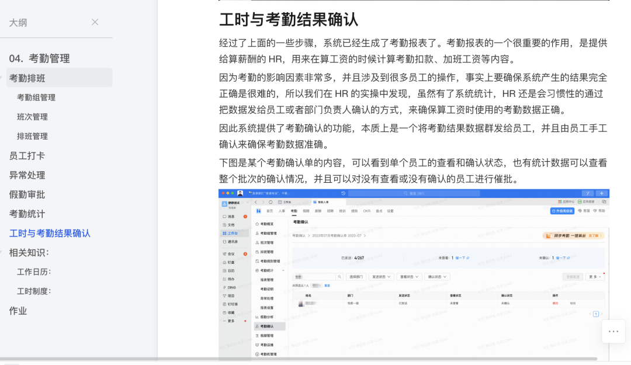Close the 大纲 outline panel
The width and height of the screenshot is (631, 365).
(x=95, y=22)
